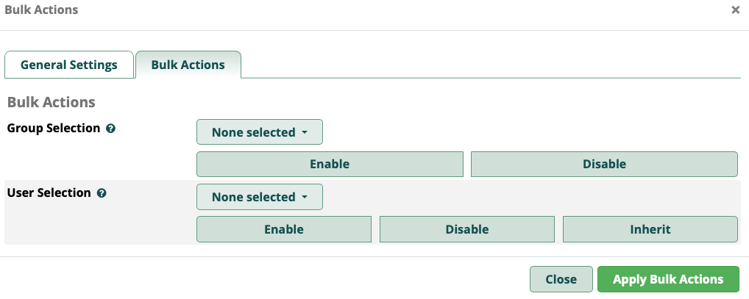This screenshot has height=299, width=749.
Task: Click the Bulk Actions dialog title
Action: (x=41, y=10)
